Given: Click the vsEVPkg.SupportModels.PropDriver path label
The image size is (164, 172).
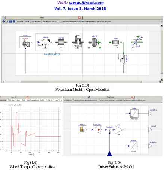Looking at the screenshot, I should point(86,101).
